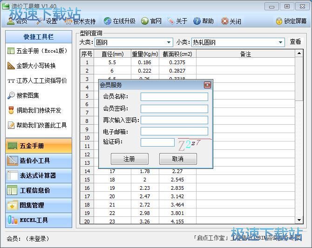This screenshot has height=248, width=312.
Task: Open the 江苏人工工资指导价 TT icon
Action: click(x=11, y=81)
